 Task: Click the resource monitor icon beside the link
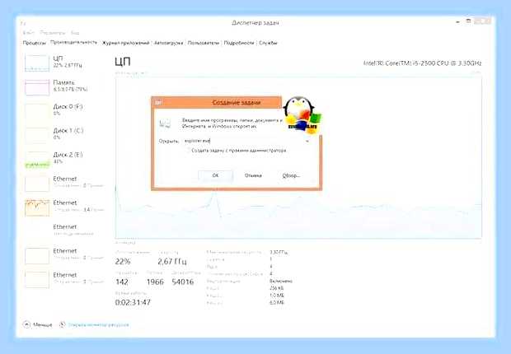[63, 324]
